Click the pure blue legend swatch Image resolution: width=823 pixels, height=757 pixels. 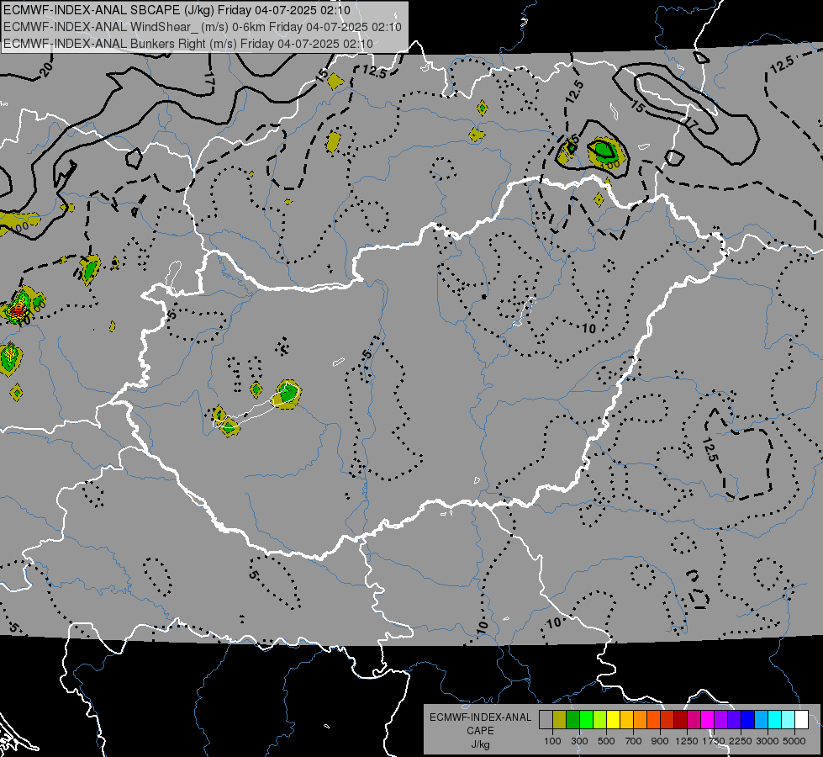pos(748,719)
